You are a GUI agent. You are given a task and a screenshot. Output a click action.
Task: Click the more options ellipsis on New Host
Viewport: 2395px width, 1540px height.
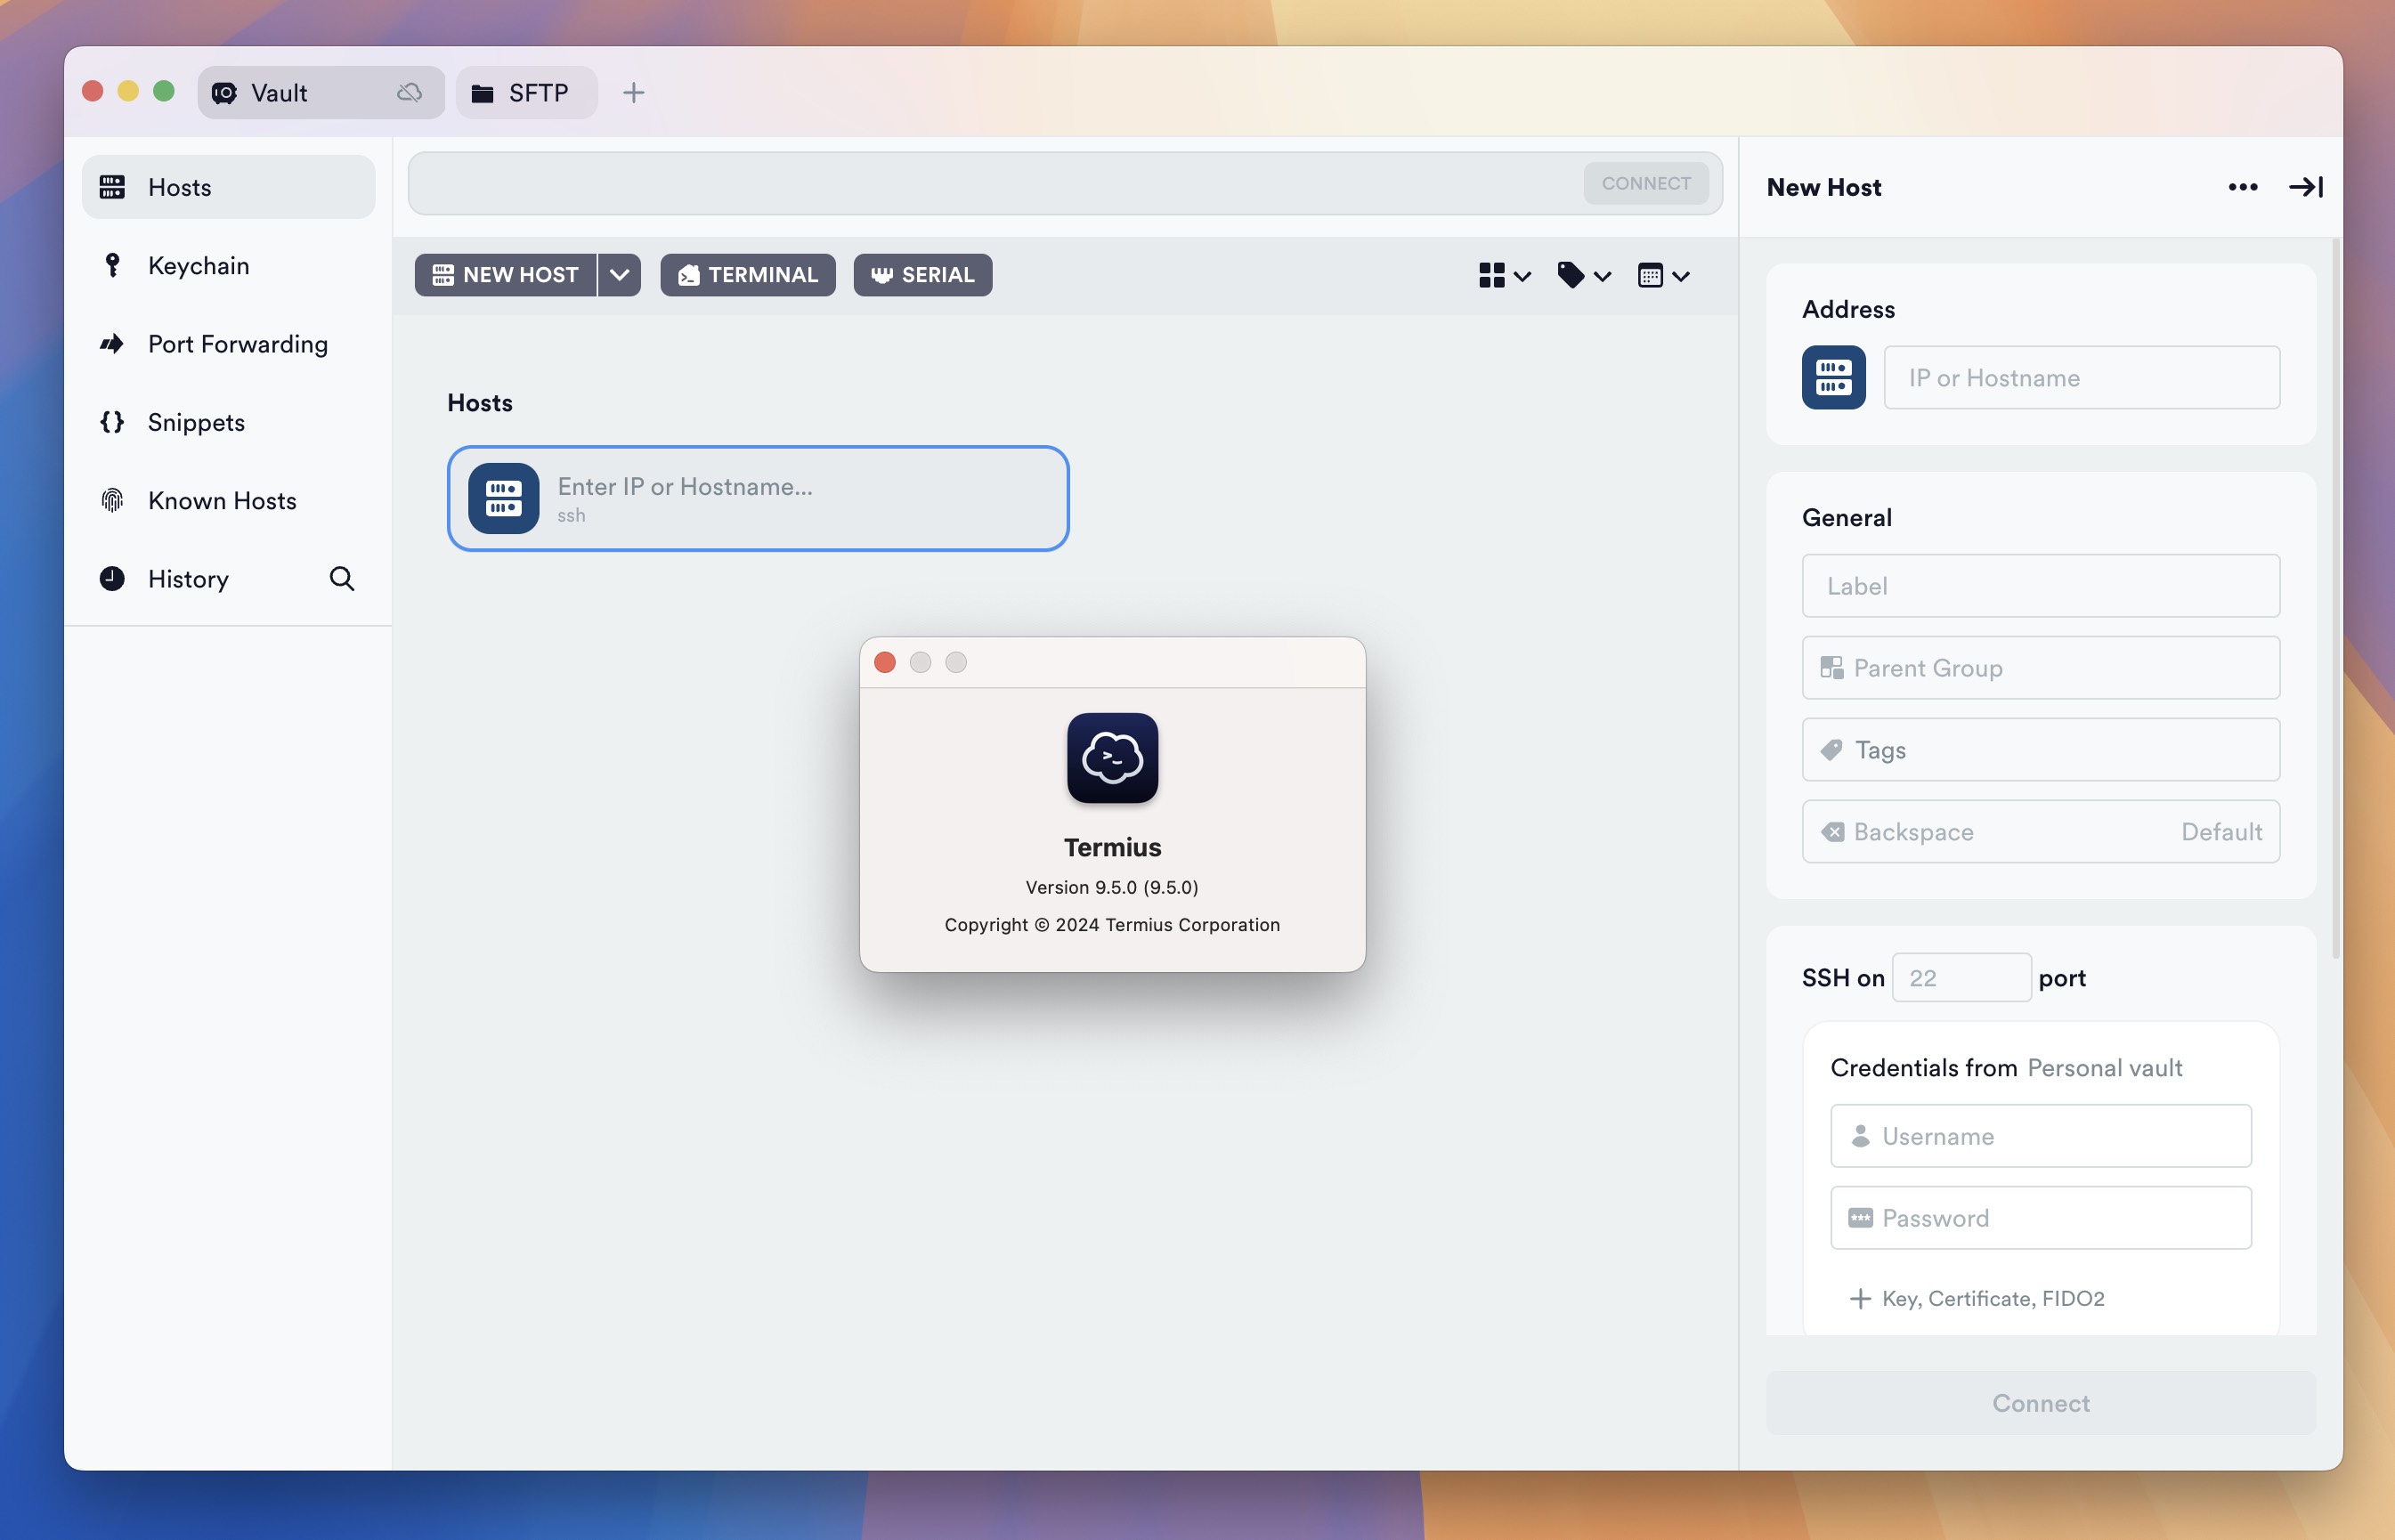2243,185
